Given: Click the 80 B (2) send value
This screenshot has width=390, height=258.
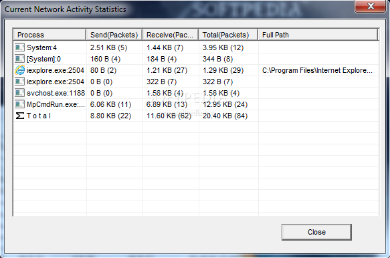Looking at the screenshot, I should [103, 70].
